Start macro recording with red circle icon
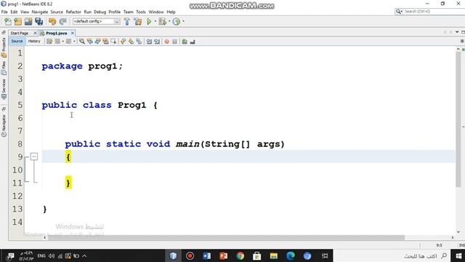Image resolution: width=465 pixels, height=262 pixels. coord(166,41)
